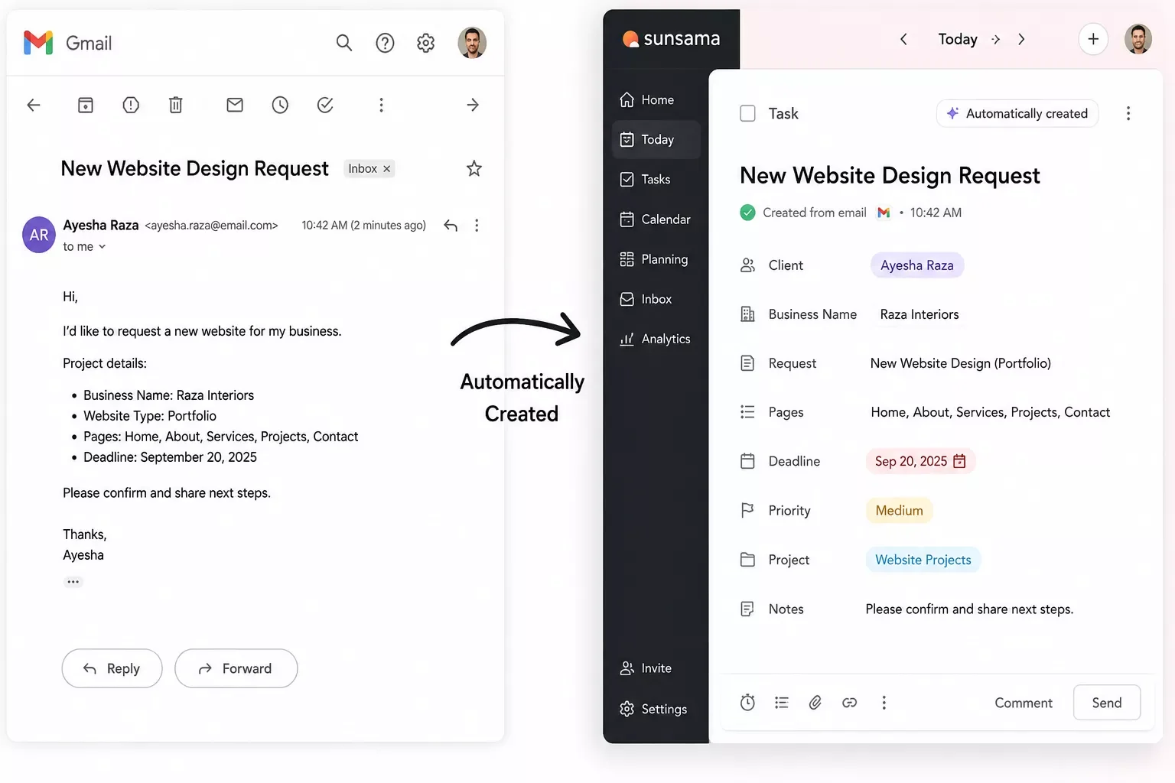Image resolution: width=1175 pixels, height=783 pixels.
Task: Forward the email in Gmail
Action: [236, 668]
